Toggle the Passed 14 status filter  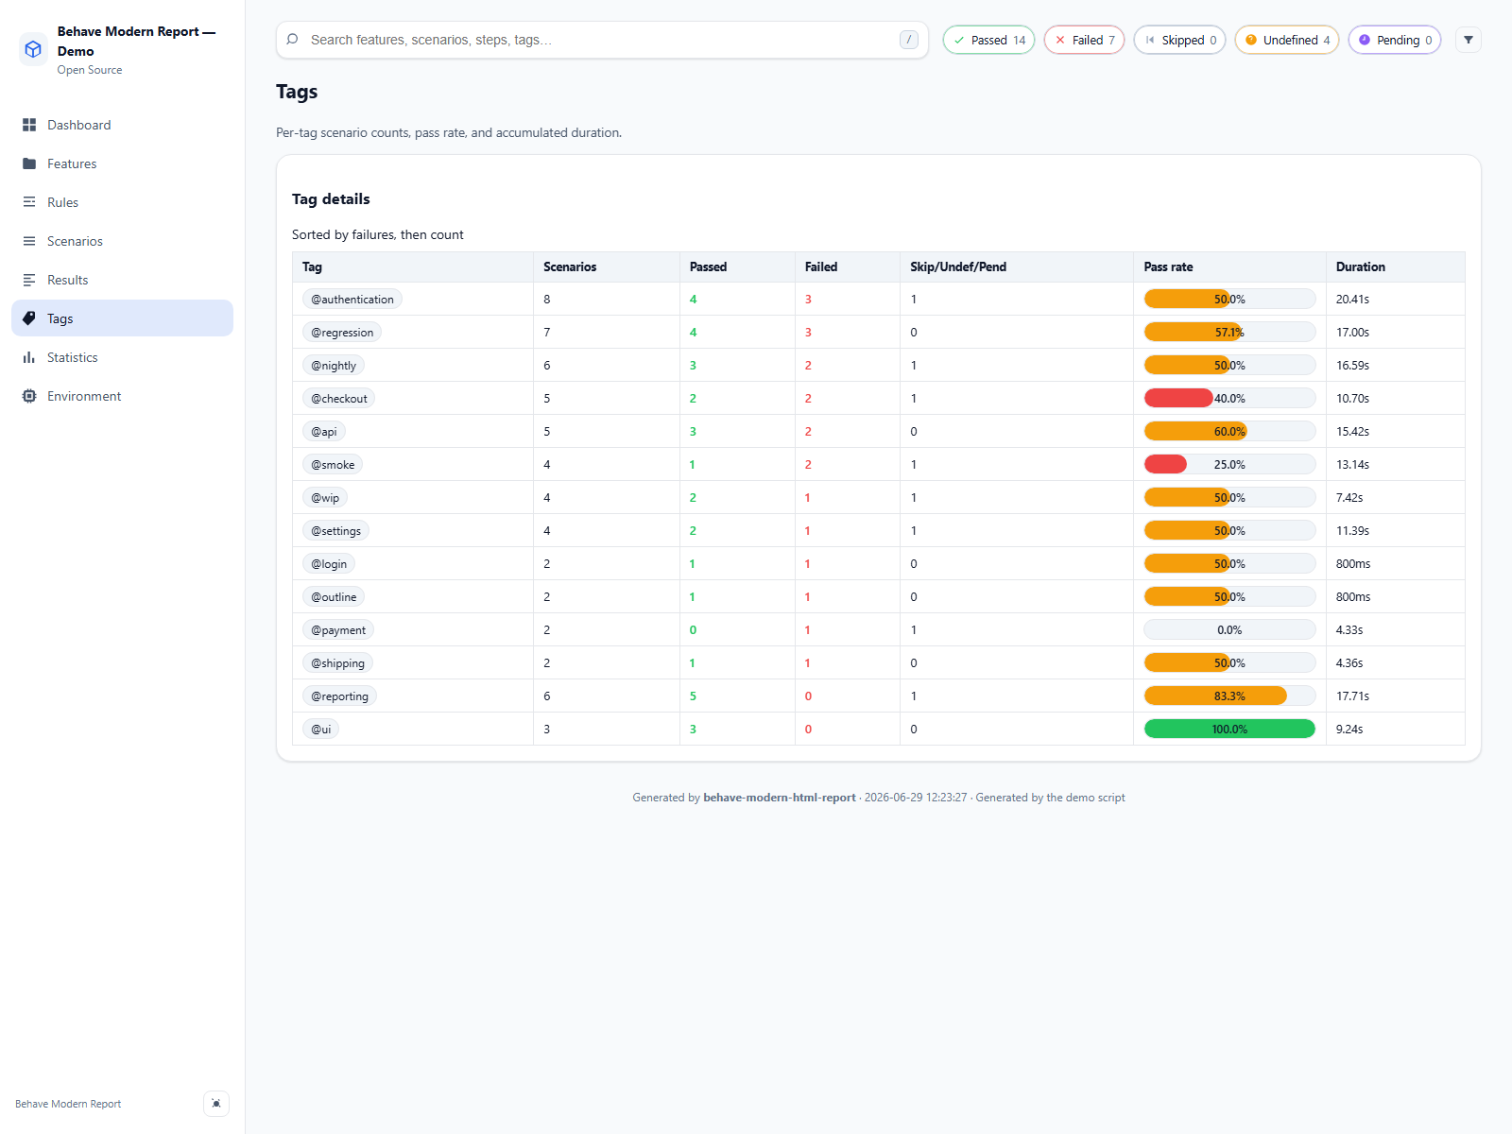(x=988, y=40)
